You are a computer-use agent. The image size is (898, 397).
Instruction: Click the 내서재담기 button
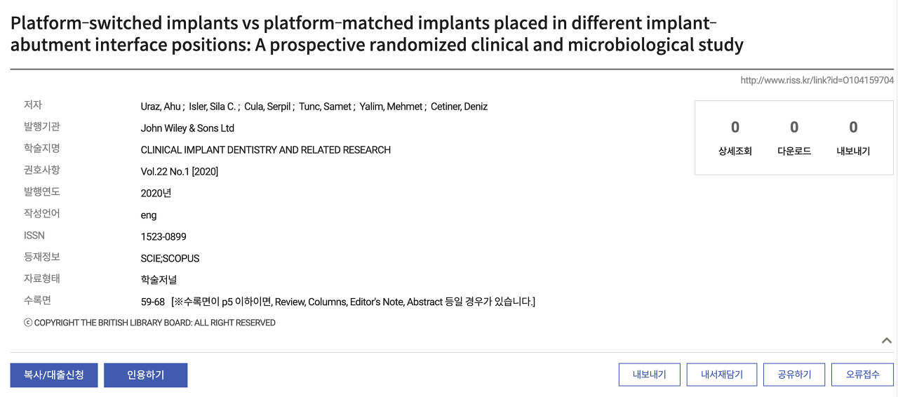click(722, 375)
